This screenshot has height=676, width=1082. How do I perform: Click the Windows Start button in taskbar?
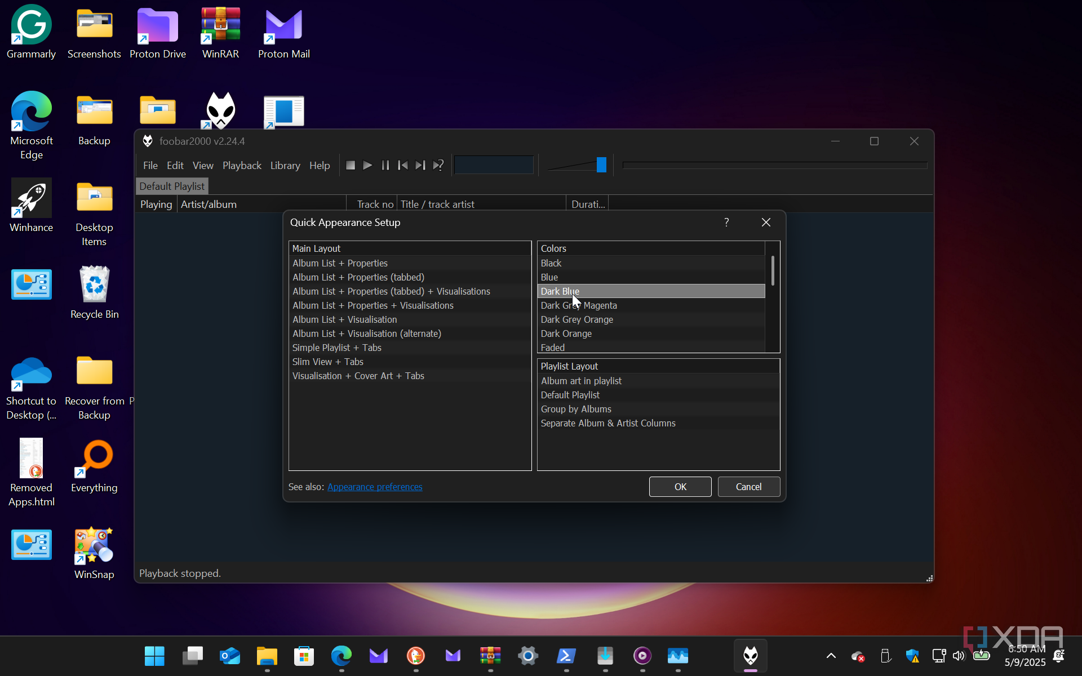pyautogui.click(x=154, y=656)
